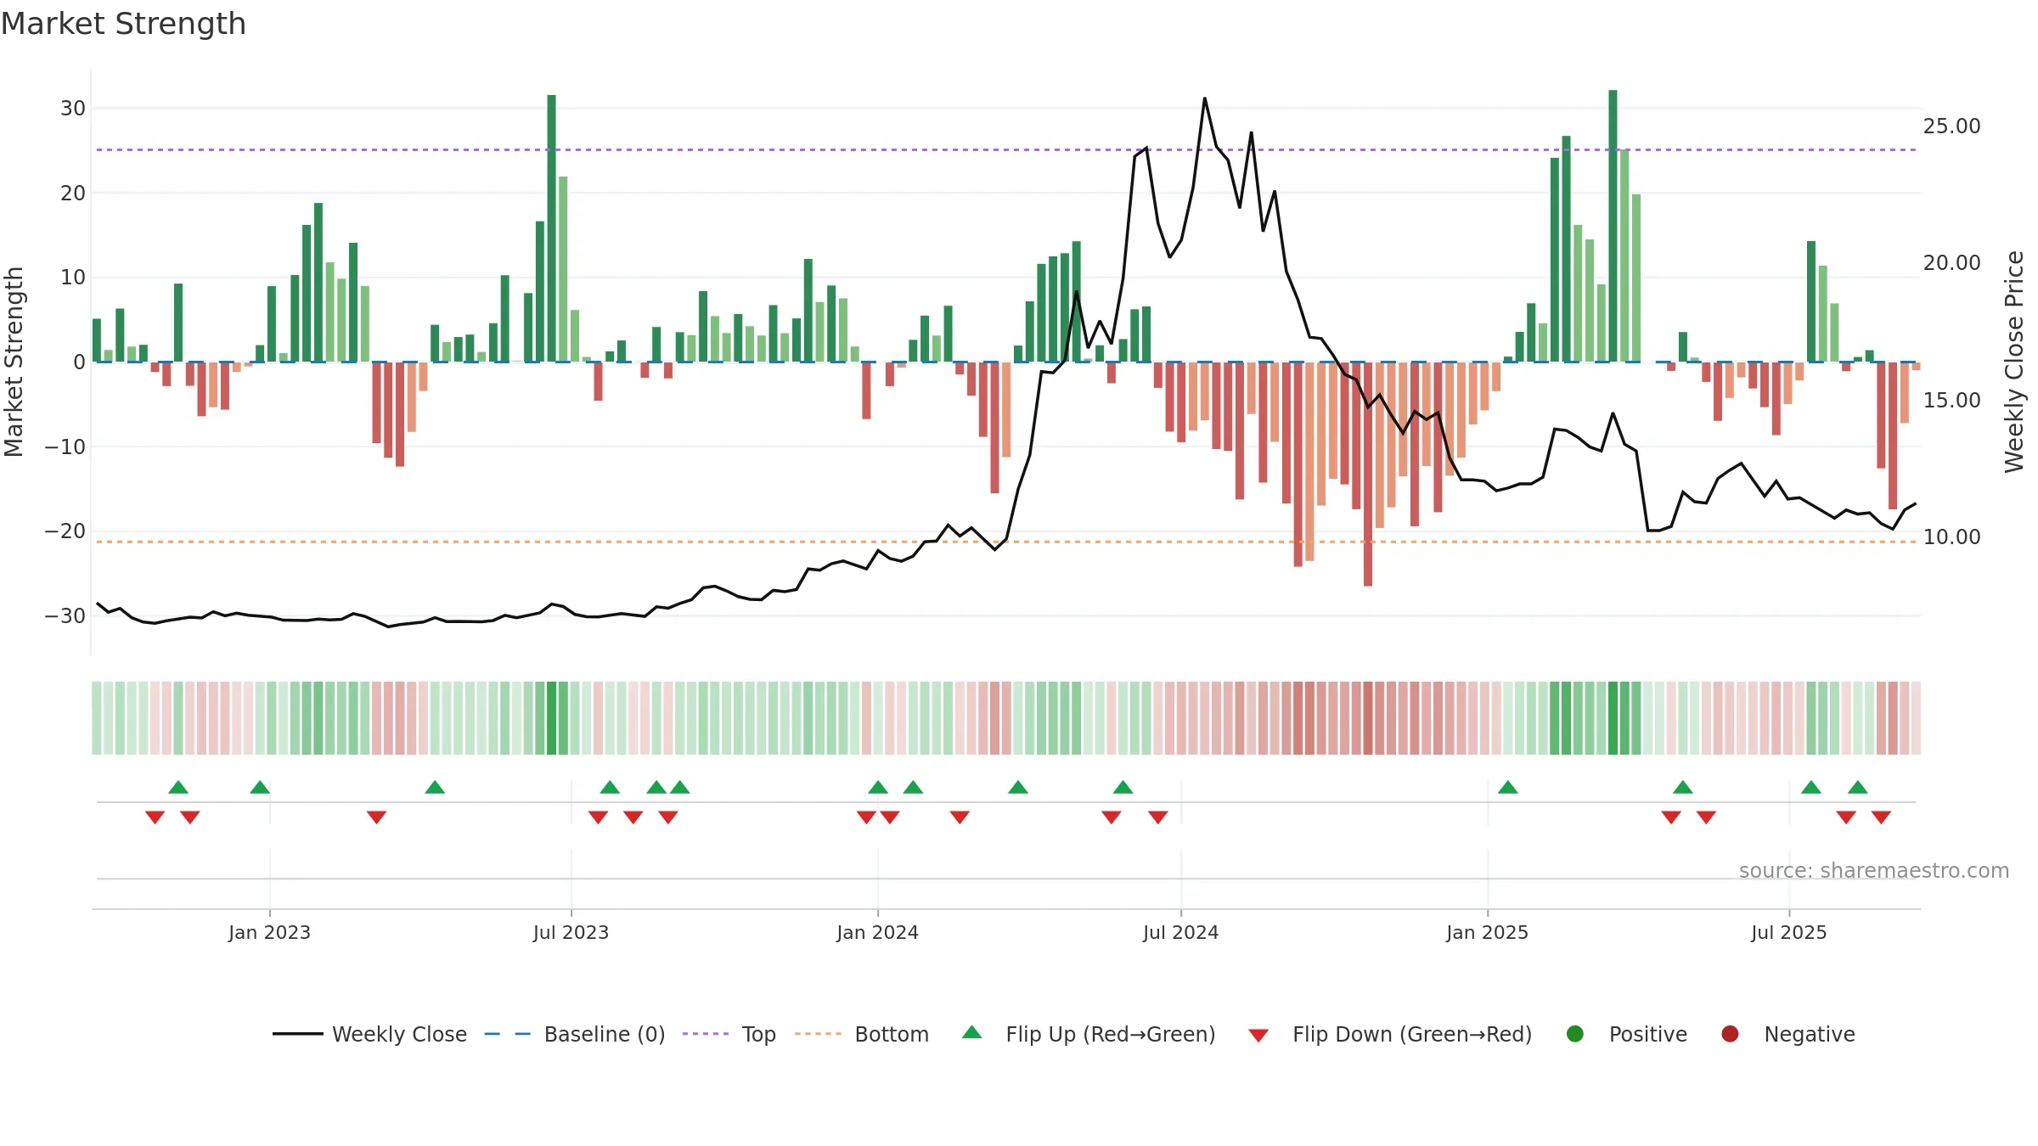Click the 15.00 right axis price label
Screen dimensions: 2038x1146
[1951, 400]
